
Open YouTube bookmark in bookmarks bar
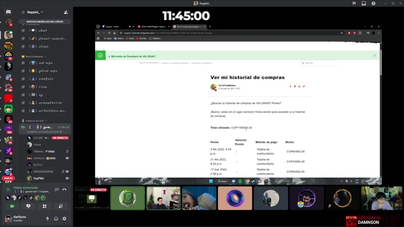click(141, 38)
